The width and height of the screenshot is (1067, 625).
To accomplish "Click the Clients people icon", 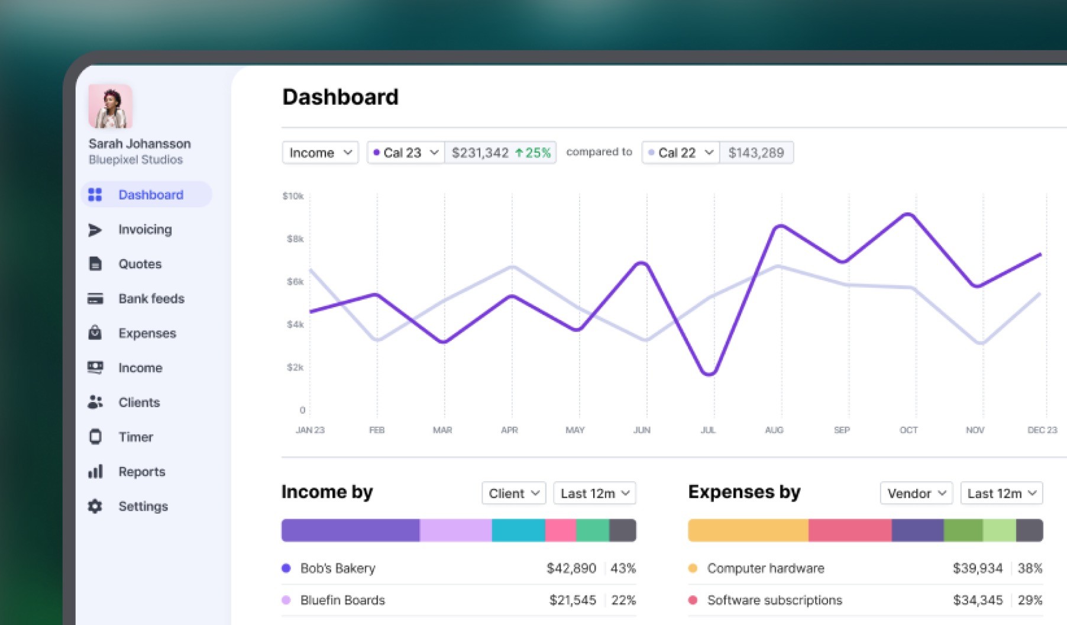I will click(95, 402).
